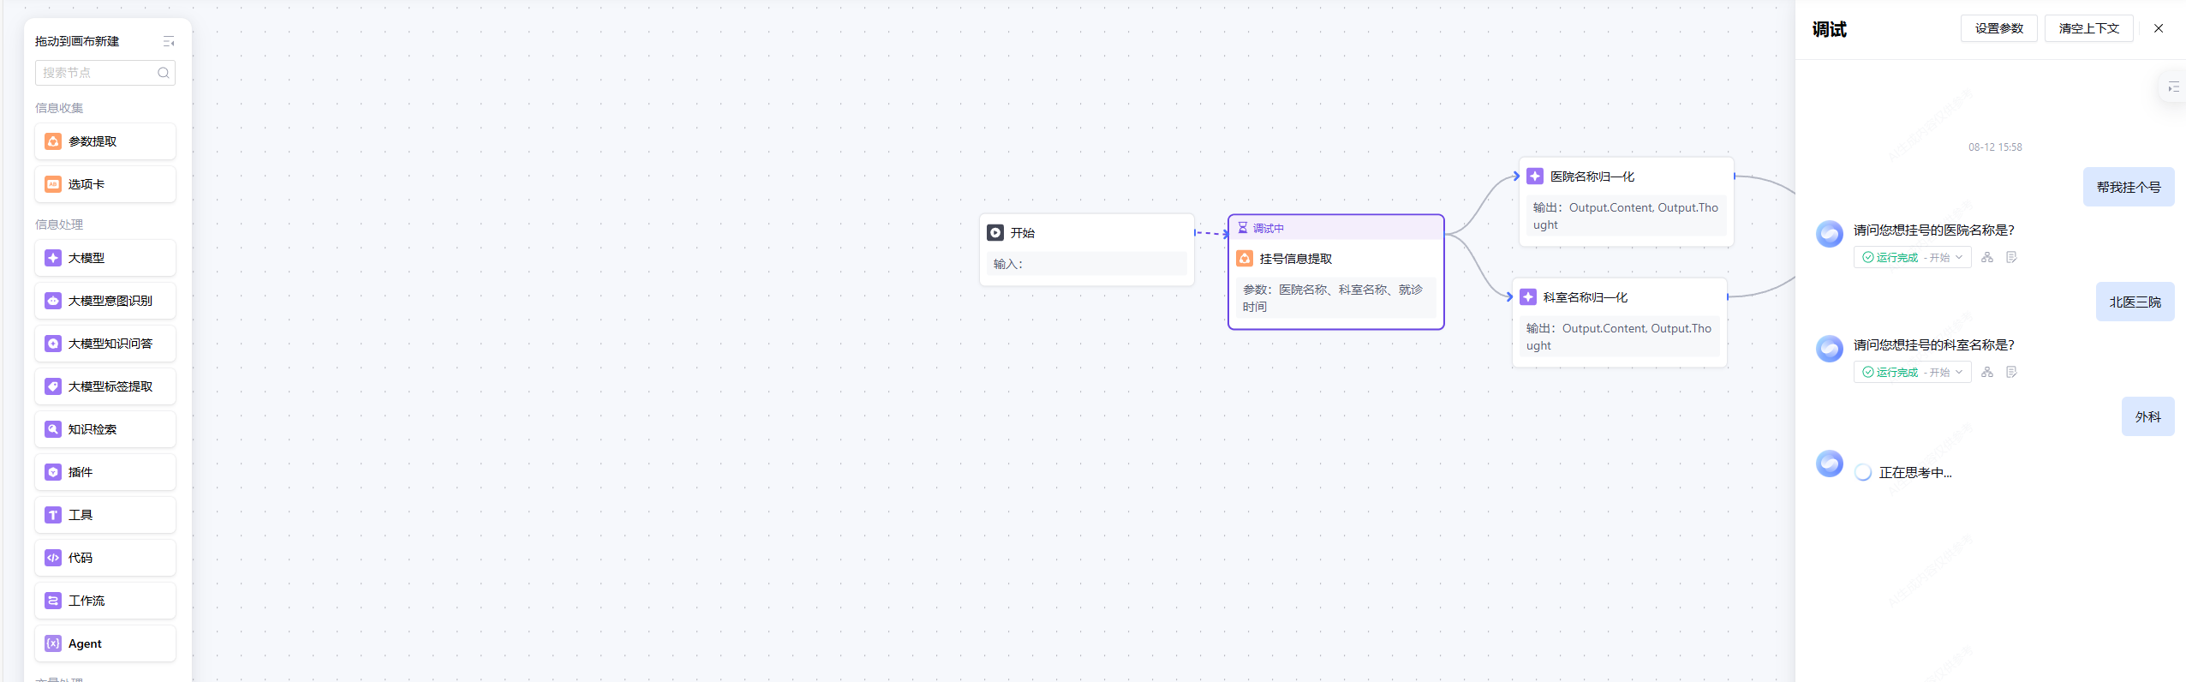The width and height of the screenshot is (2186, 682).
Task: Click the 代码 node icon
Action: (x=53, y=558)
